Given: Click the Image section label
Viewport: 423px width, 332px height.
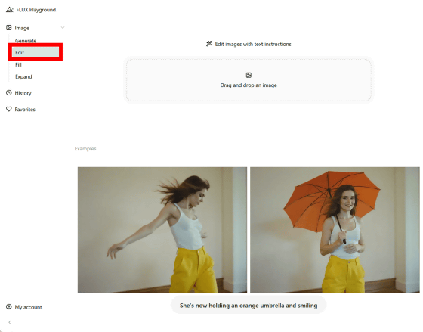Looking at the screenshot, I should 22,28.
